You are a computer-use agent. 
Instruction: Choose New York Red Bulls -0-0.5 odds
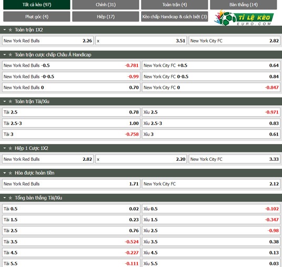[71, 77]
